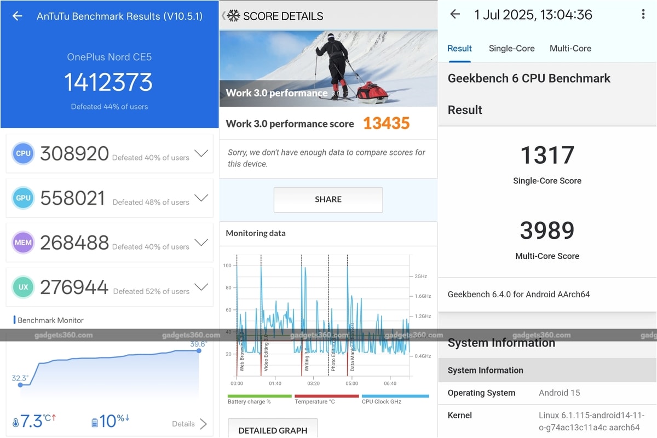Click the Operating System Android 15 row

click(x=547, y=393)
